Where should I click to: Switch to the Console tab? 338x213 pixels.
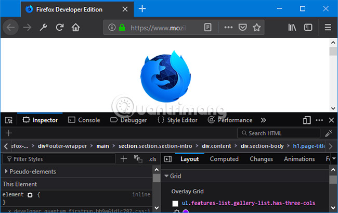click(84, 120)
